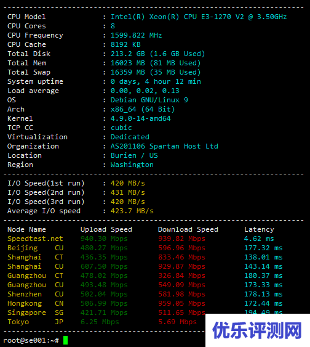The height and width of the screenshot is (347, 310).
Task: Click the kernel version 4.9.0-14-amd64 text
Action: coord(140,118)
